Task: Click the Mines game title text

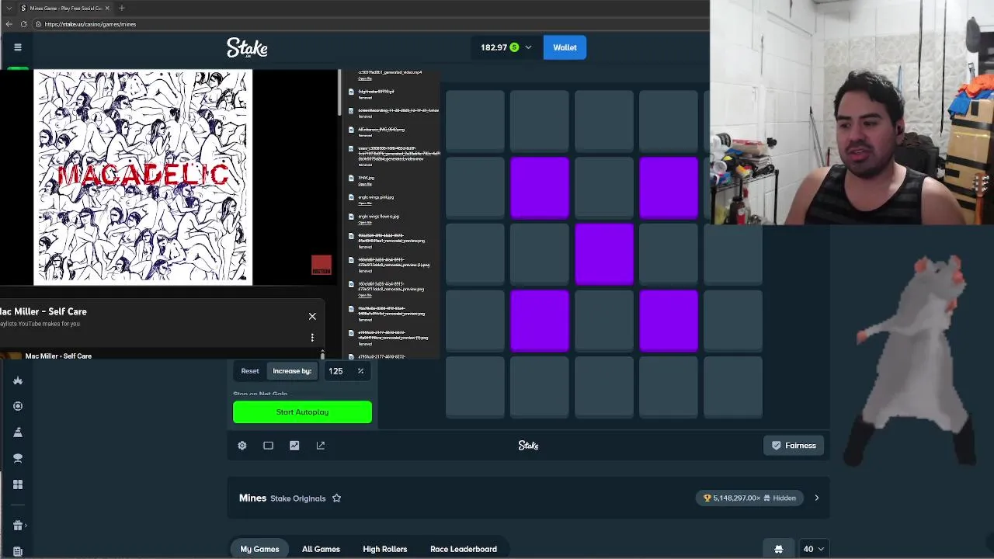Action: 252,498
